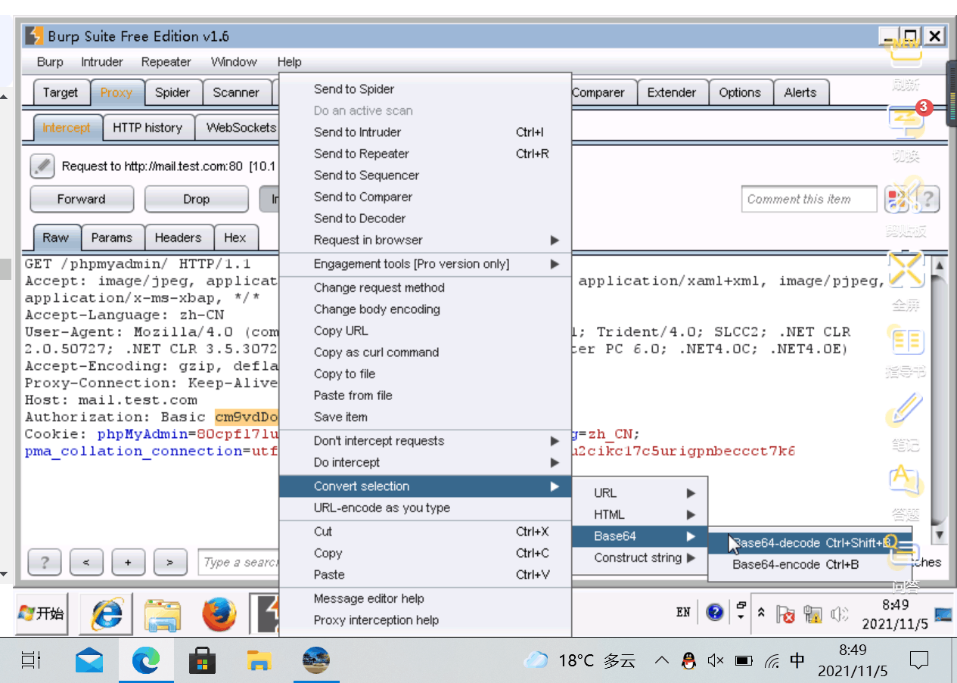Click Task View icon on Windows taskbar
Viewport: 957px width, 683px height.
pyautogui.click(x=31, y=660)
